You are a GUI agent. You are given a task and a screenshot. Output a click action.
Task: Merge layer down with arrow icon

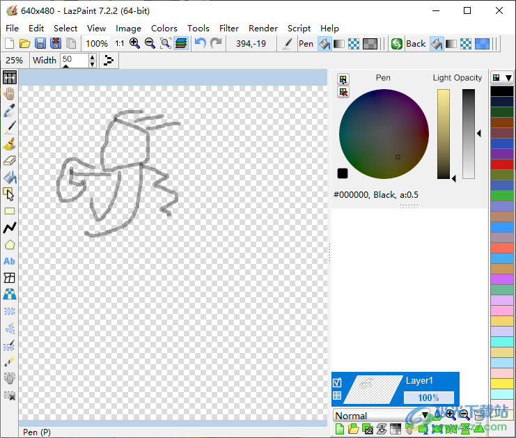pyautogui.click(x=382, y=429)
